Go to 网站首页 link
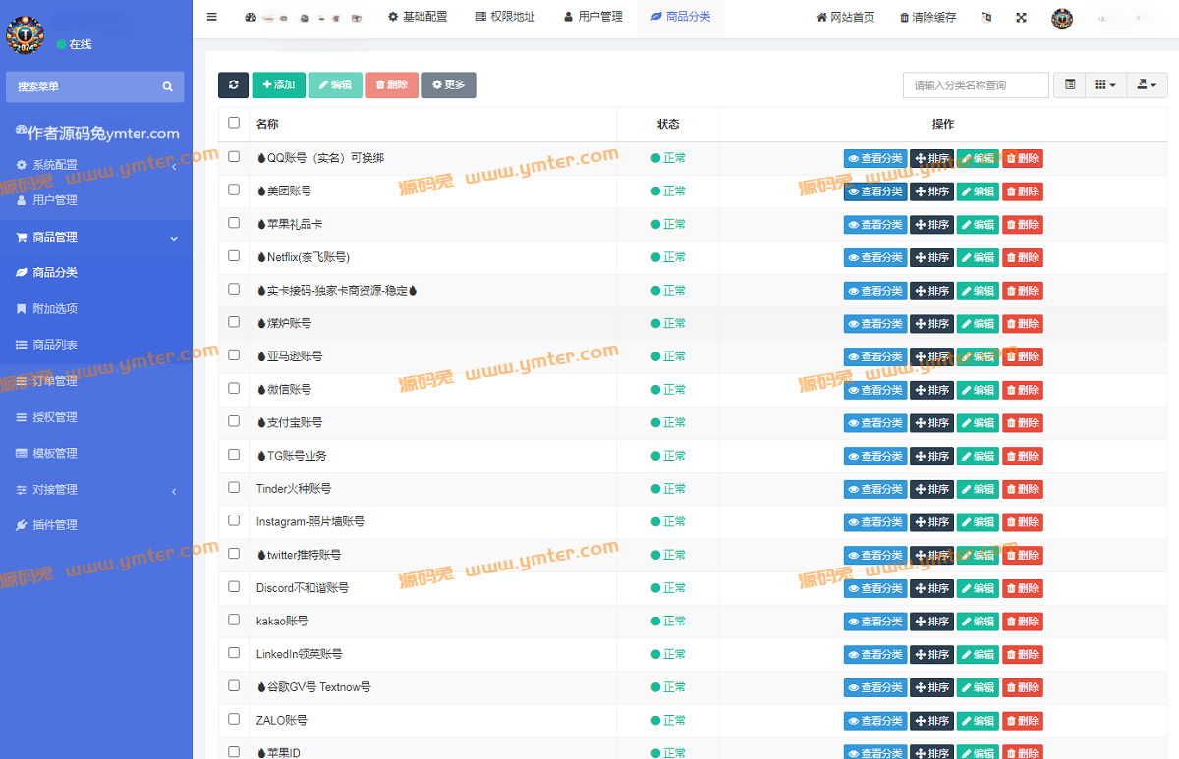The height and width of the screenshot is (759, 1179). (x=846, y=18)
